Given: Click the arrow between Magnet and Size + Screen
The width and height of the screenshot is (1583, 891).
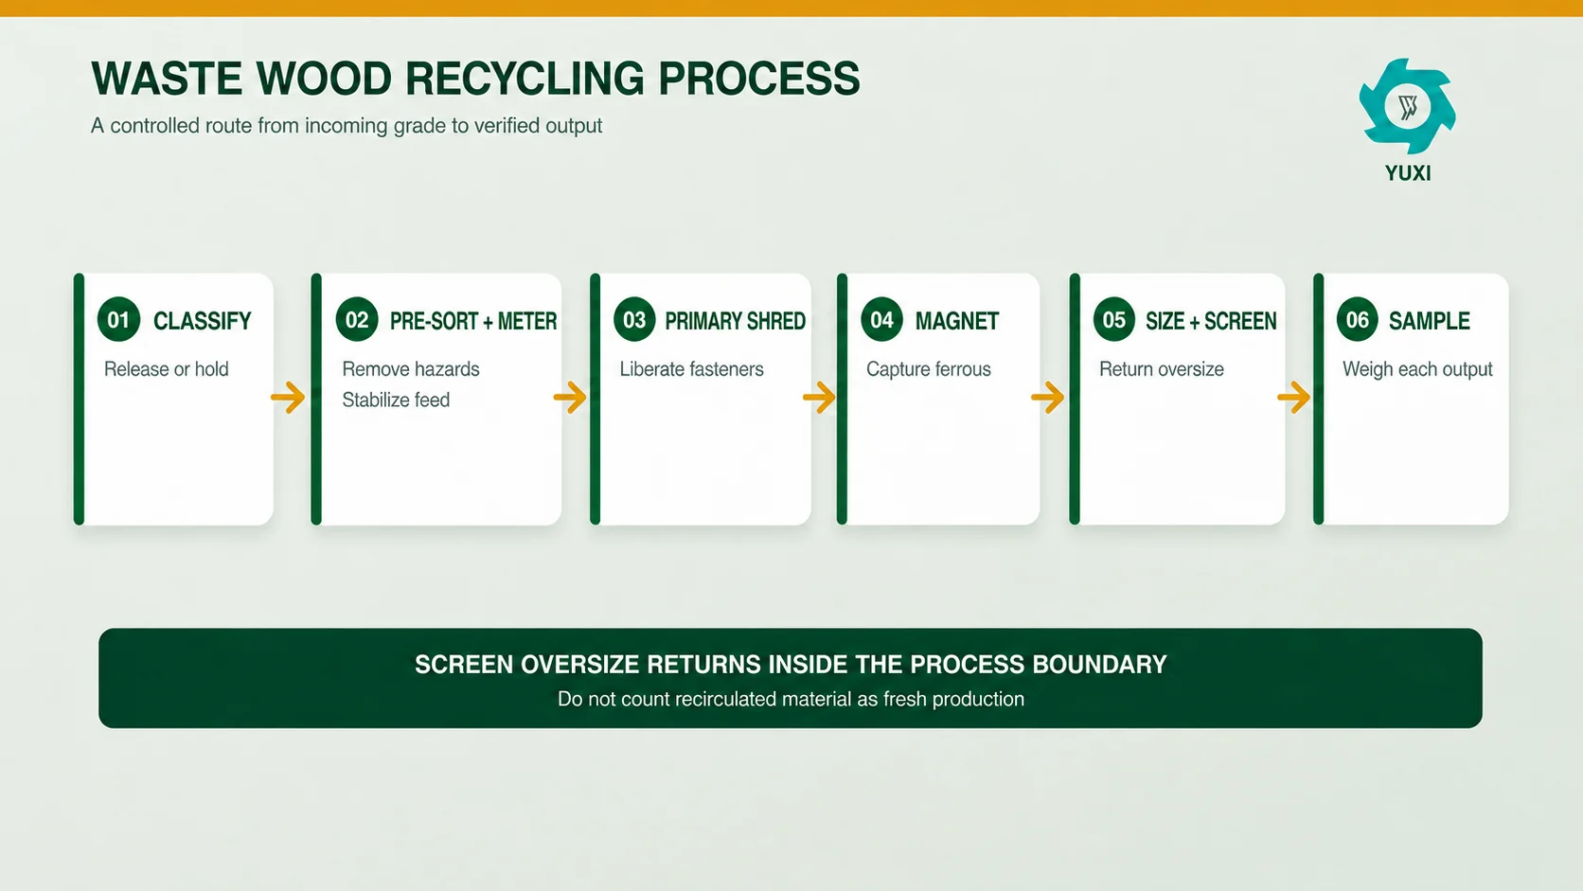Looking at the screenshot, I should tap(1048, 398).
